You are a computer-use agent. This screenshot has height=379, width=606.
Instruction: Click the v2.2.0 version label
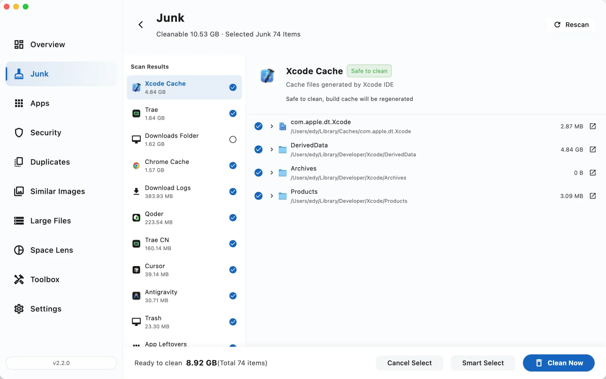(61, 363)
